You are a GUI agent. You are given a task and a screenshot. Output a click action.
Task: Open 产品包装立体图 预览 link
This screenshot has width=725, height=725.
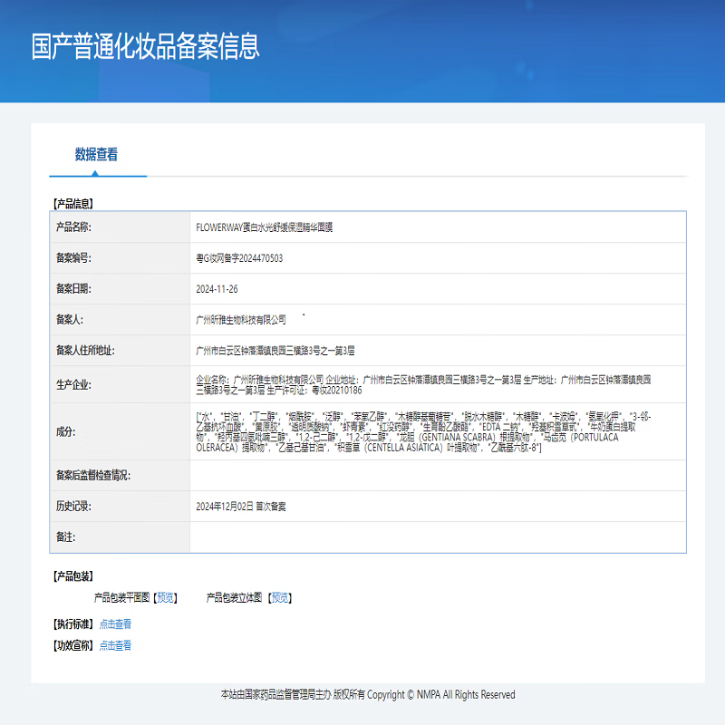pyautogui.click(x=280, y=598)
